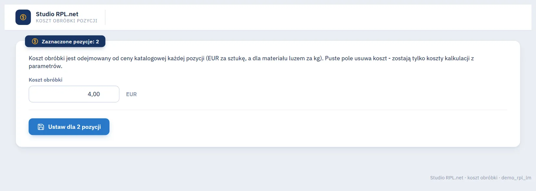536x191 pixels.
Task: Click the Studio RPL.net coin logo icon
Action: click(x=23, y=17)
